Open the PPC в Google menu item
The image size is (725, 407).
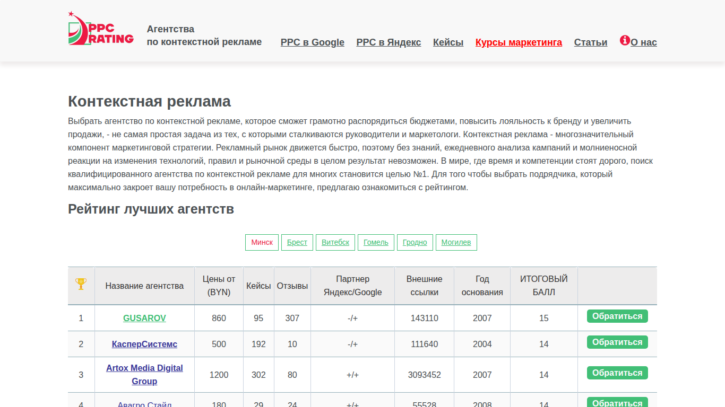pyautogui.click(x=313, y=42)
